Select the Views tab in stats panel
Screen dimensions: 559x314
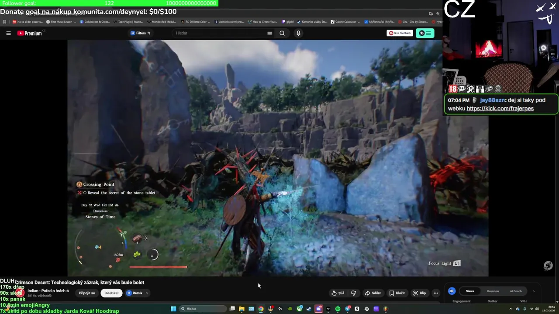pos(470,291)
